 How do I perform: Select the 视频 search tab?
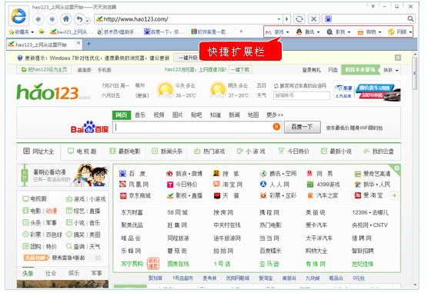pos(159,115)
